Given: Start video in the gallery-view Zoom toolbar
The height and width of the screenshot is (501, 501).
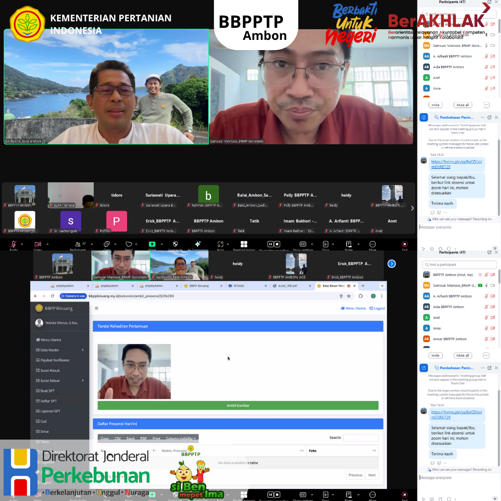Looking at the screenshot, I should [38, 244].
